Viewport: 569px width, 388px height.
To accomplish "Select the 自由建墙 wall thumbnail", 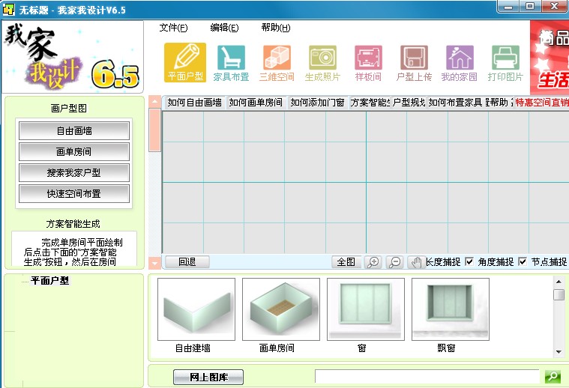I will point(196,309).
